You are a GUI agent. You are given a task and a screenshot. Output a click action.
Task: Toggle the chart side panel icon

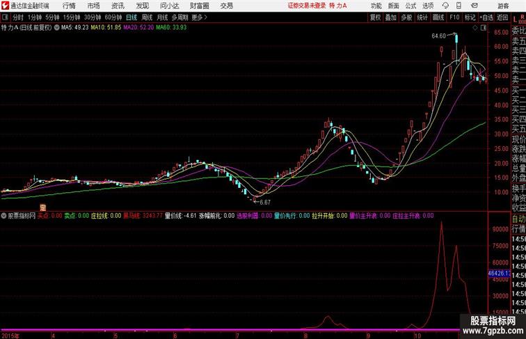[484, 28]
